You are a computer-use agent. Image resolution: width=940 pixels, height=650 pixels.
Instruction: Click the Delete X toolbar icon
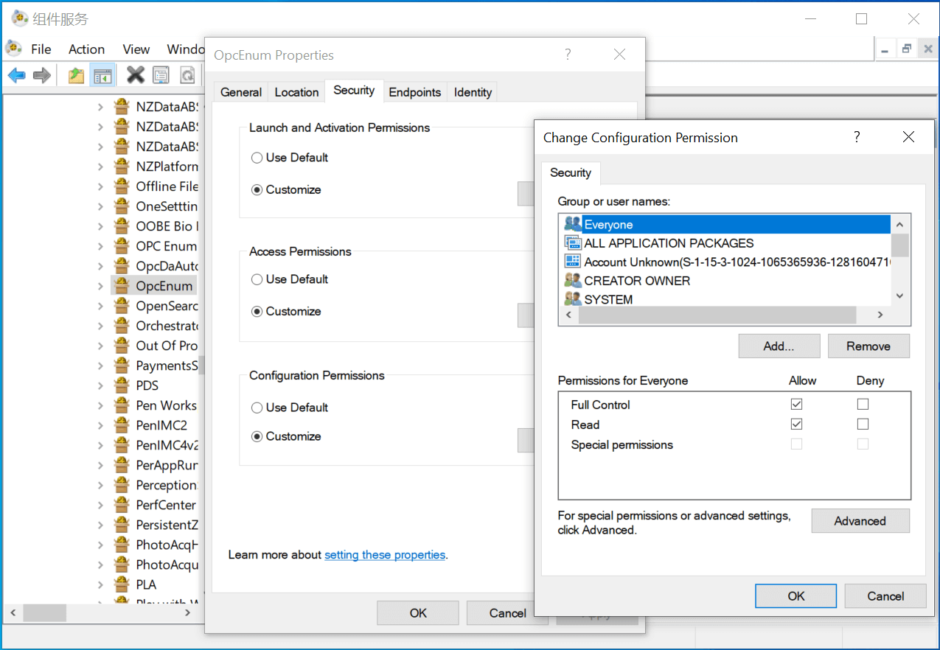point(135,75)
